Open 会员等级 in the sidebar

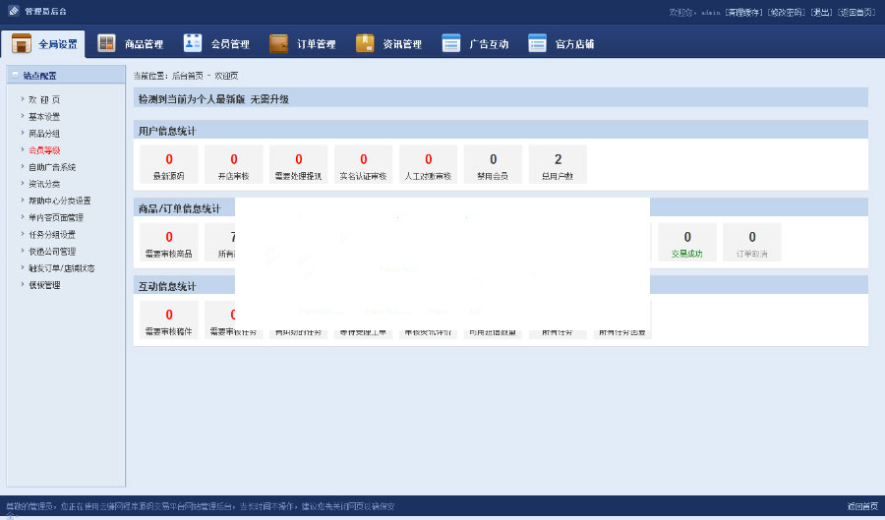click(44, 150)
